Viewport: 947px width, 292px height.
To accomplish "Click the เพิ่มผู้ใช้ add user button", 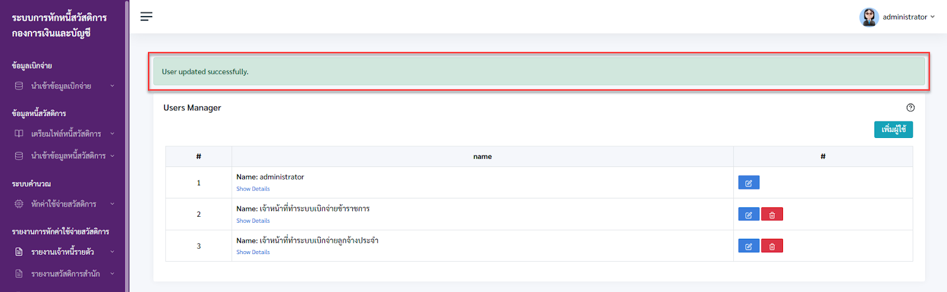I will 893,129.
